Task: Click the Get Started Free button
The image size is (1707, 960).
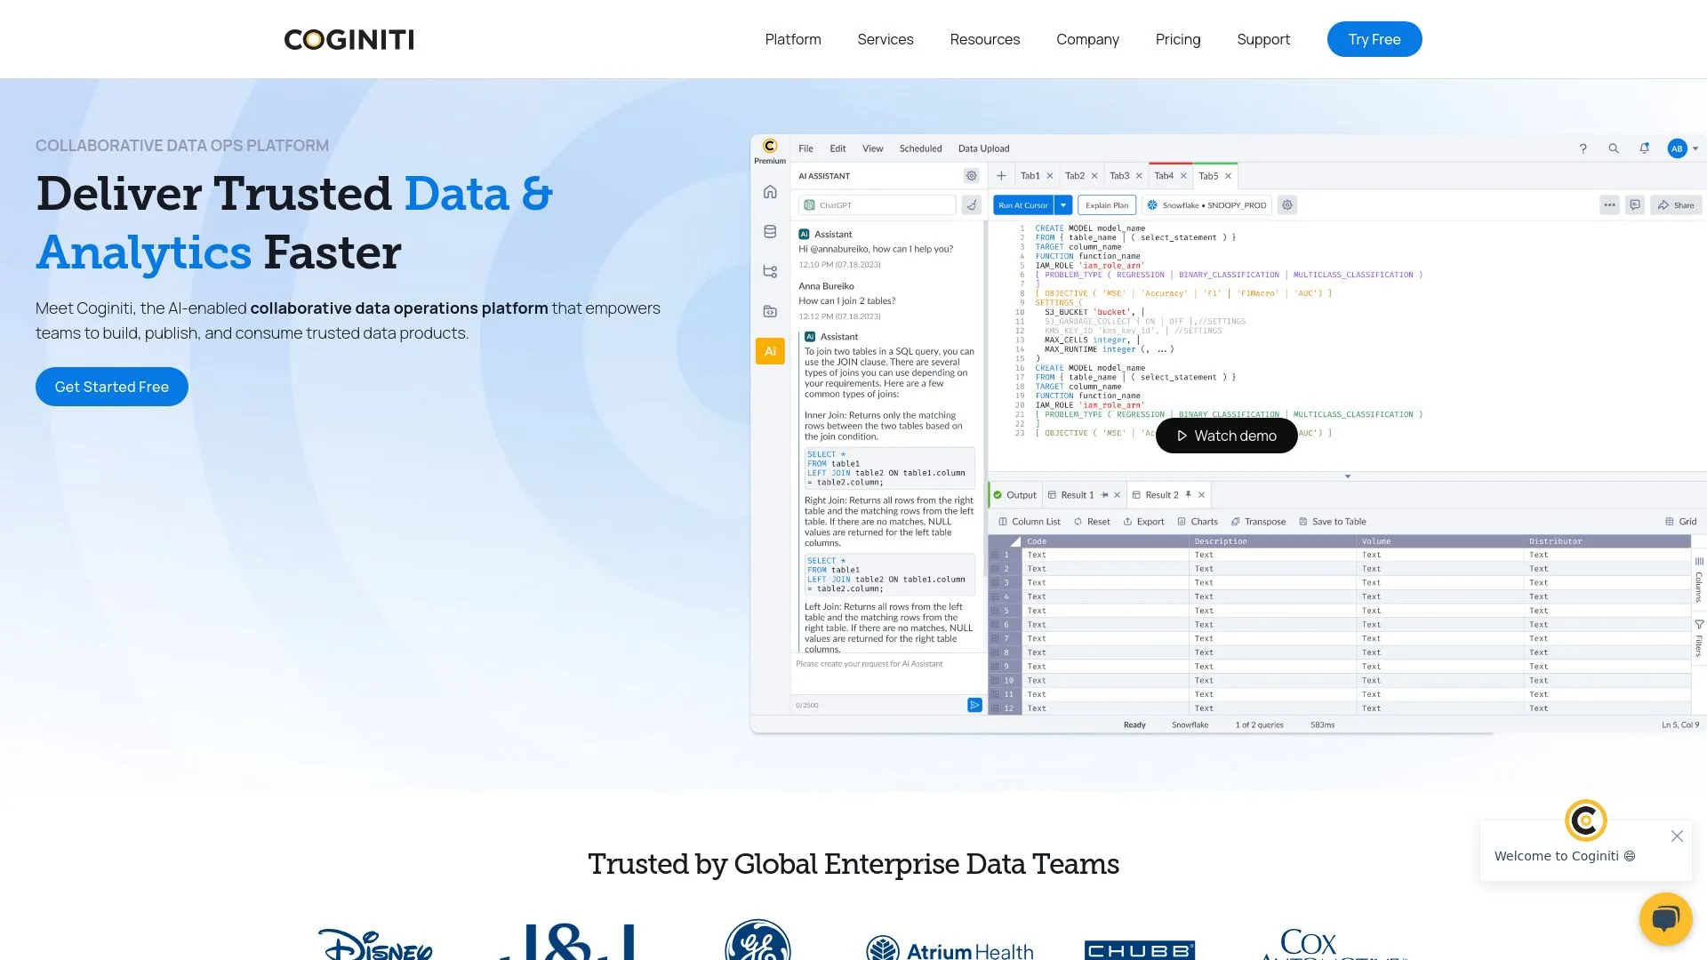Action: tap(112, 387)
